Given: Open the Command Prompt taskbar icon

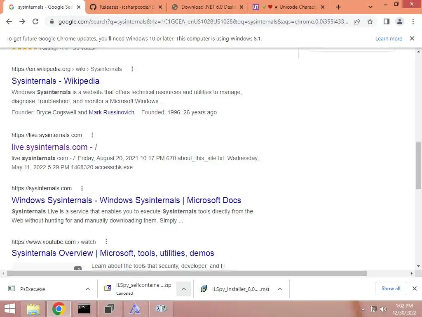Looking at the screenshot, I should 84,309.
